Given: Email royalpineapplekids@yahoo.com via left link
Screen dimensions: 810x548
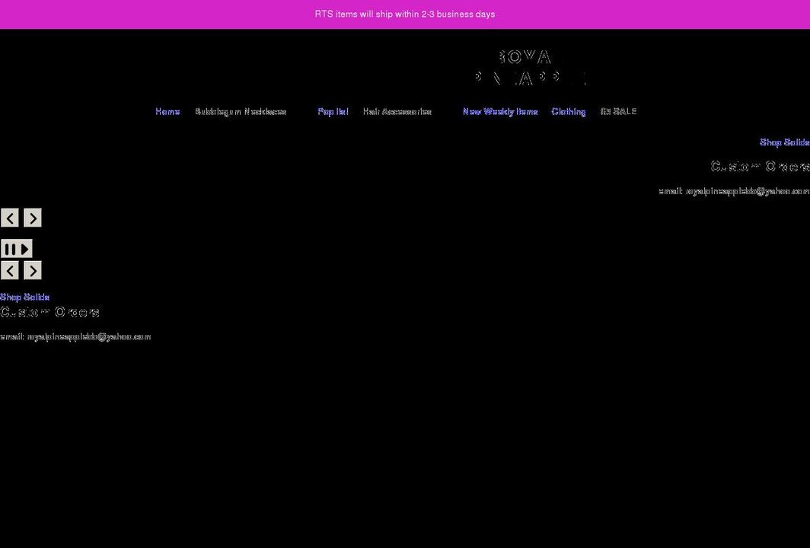Looking at the screenshot, I should click(89, 336).
